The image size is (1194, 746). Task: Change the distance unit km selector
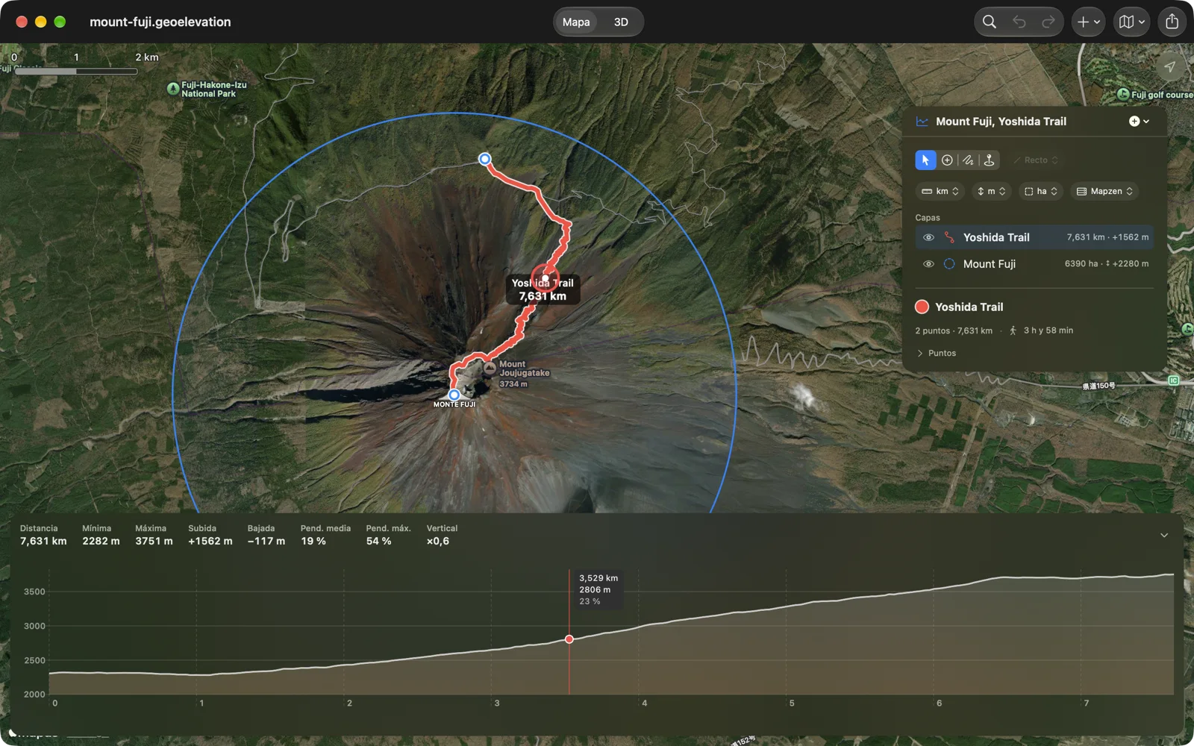[940, 192]
